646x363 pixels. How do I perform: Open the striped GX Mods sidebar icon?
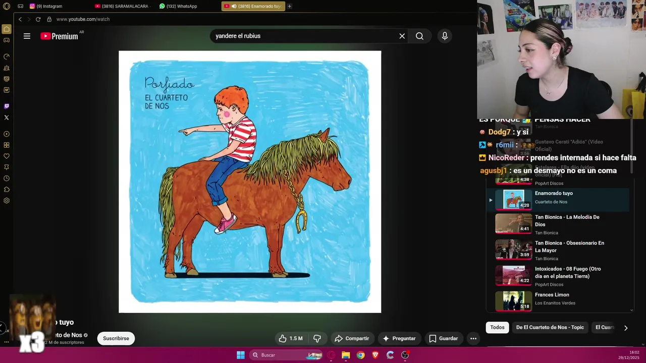click(7, 79)
